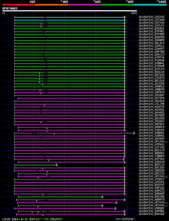
Task: Select the UniRef100_A9PIQ2 subject name
Action: tap(152, 188)
